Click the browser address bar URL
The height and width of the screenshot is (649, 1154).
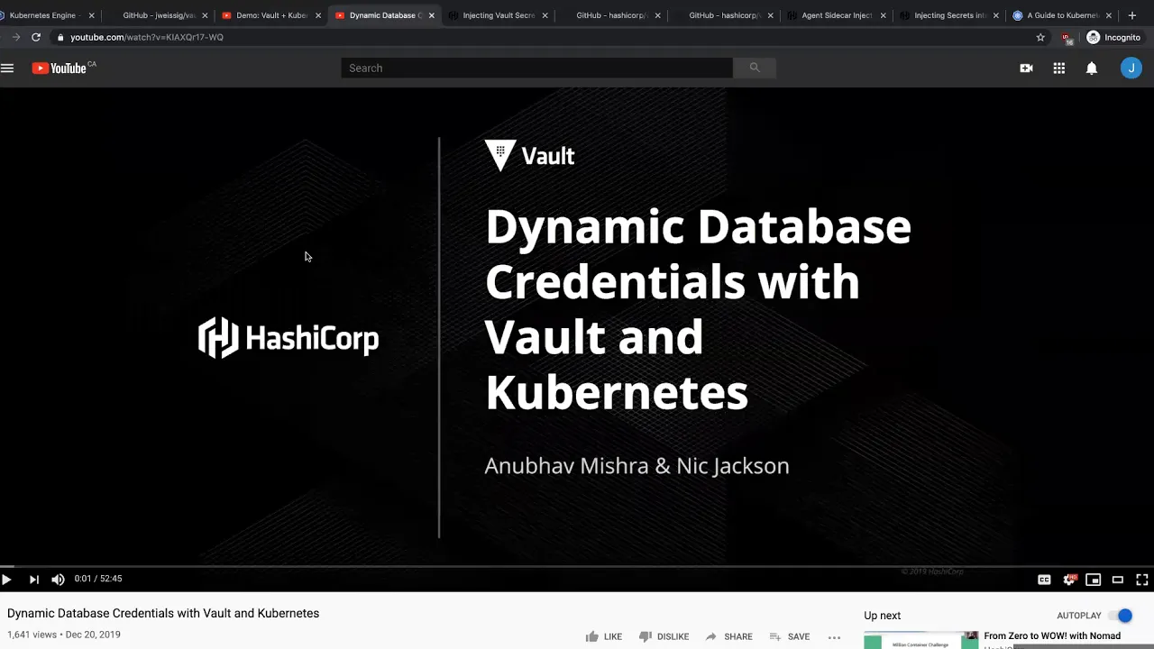pos(147,37)
